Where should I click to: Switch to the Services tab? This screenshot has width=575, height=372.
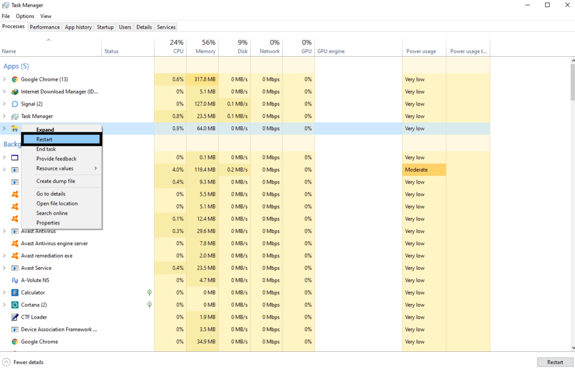[x=166, y=27]
